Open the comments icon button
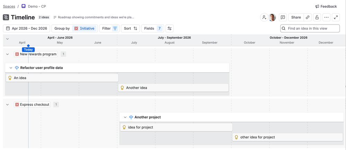 tap(283, 17)
